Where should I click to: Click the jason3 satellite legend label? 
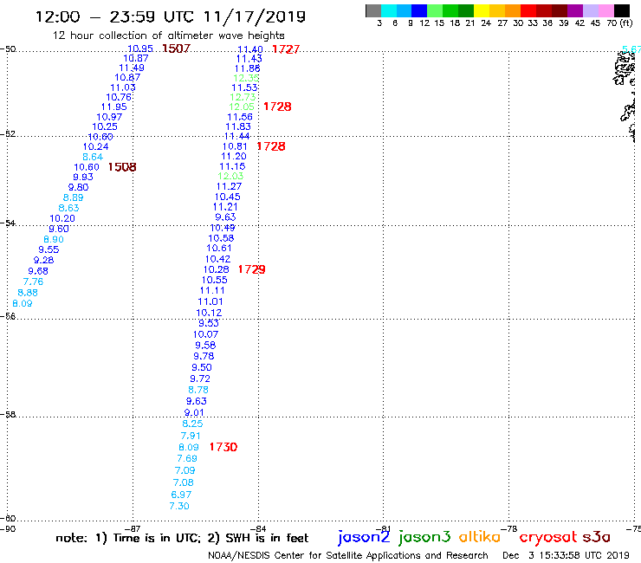tap(424, 538)
